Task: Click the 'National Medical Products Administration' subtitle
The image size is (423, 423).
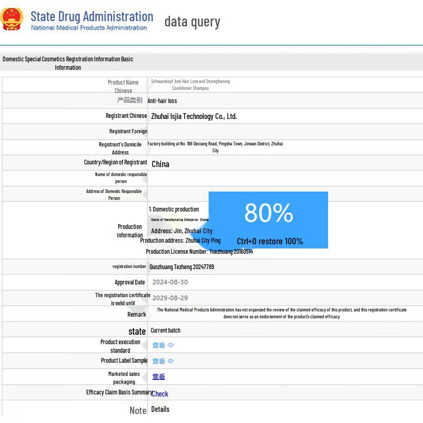Action: pyautogui.click(x=89, y=28)
